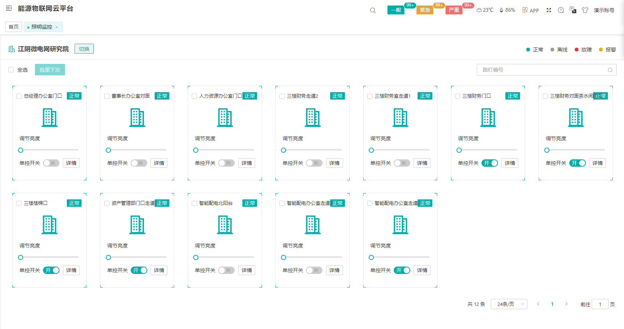This screenshot has height=329, width=624.
Task: Open the help question mark icon
Action: (561, 10)
